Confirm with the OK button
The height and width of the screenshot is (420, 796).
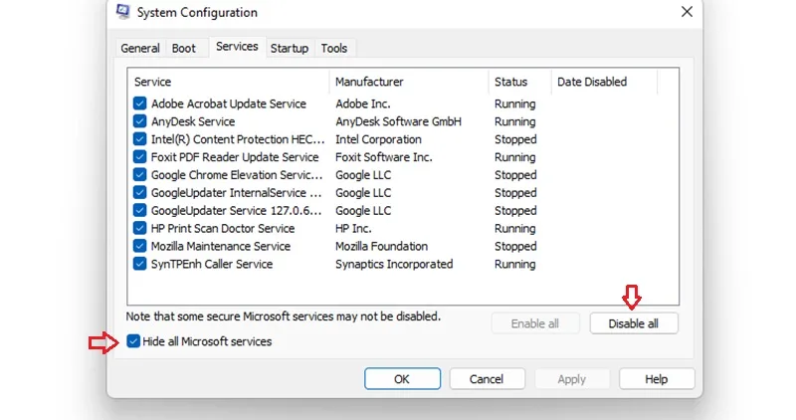click(402, 379)
